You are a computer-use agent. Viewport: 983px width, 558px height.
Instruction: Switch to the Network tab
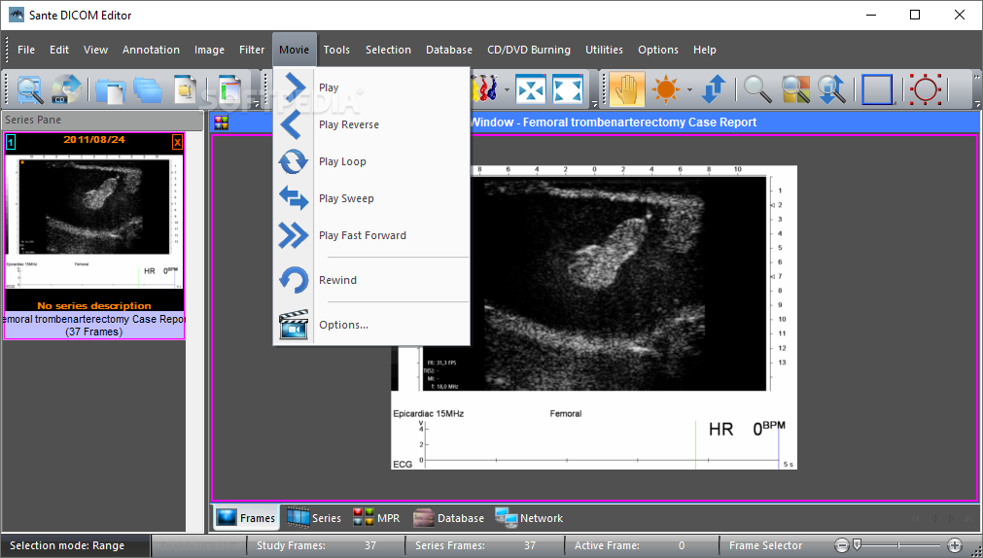pos(529,518)
